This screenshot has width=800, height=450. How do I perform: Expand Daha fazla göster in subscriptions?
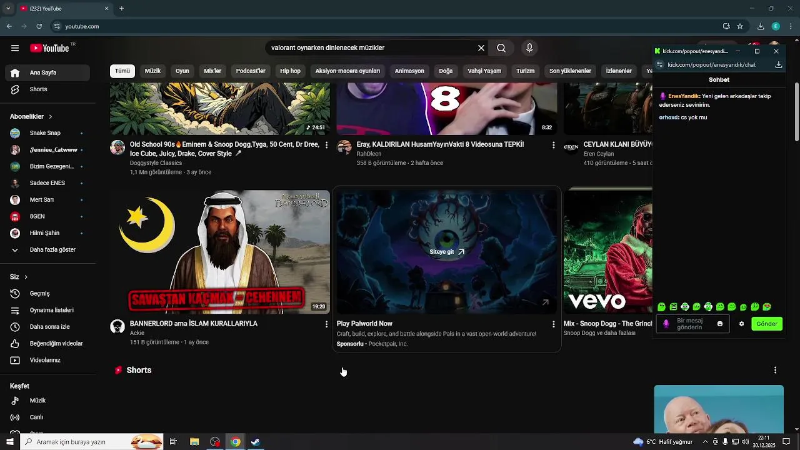[x=47, y=250]
